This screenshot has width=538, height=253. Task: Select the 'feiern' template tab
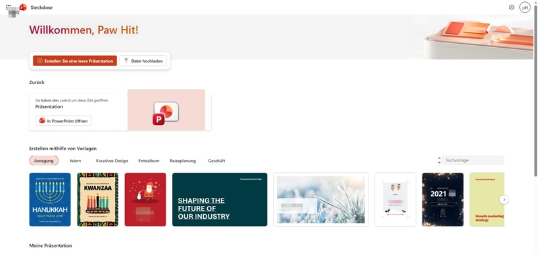click(x=75, y=161)
